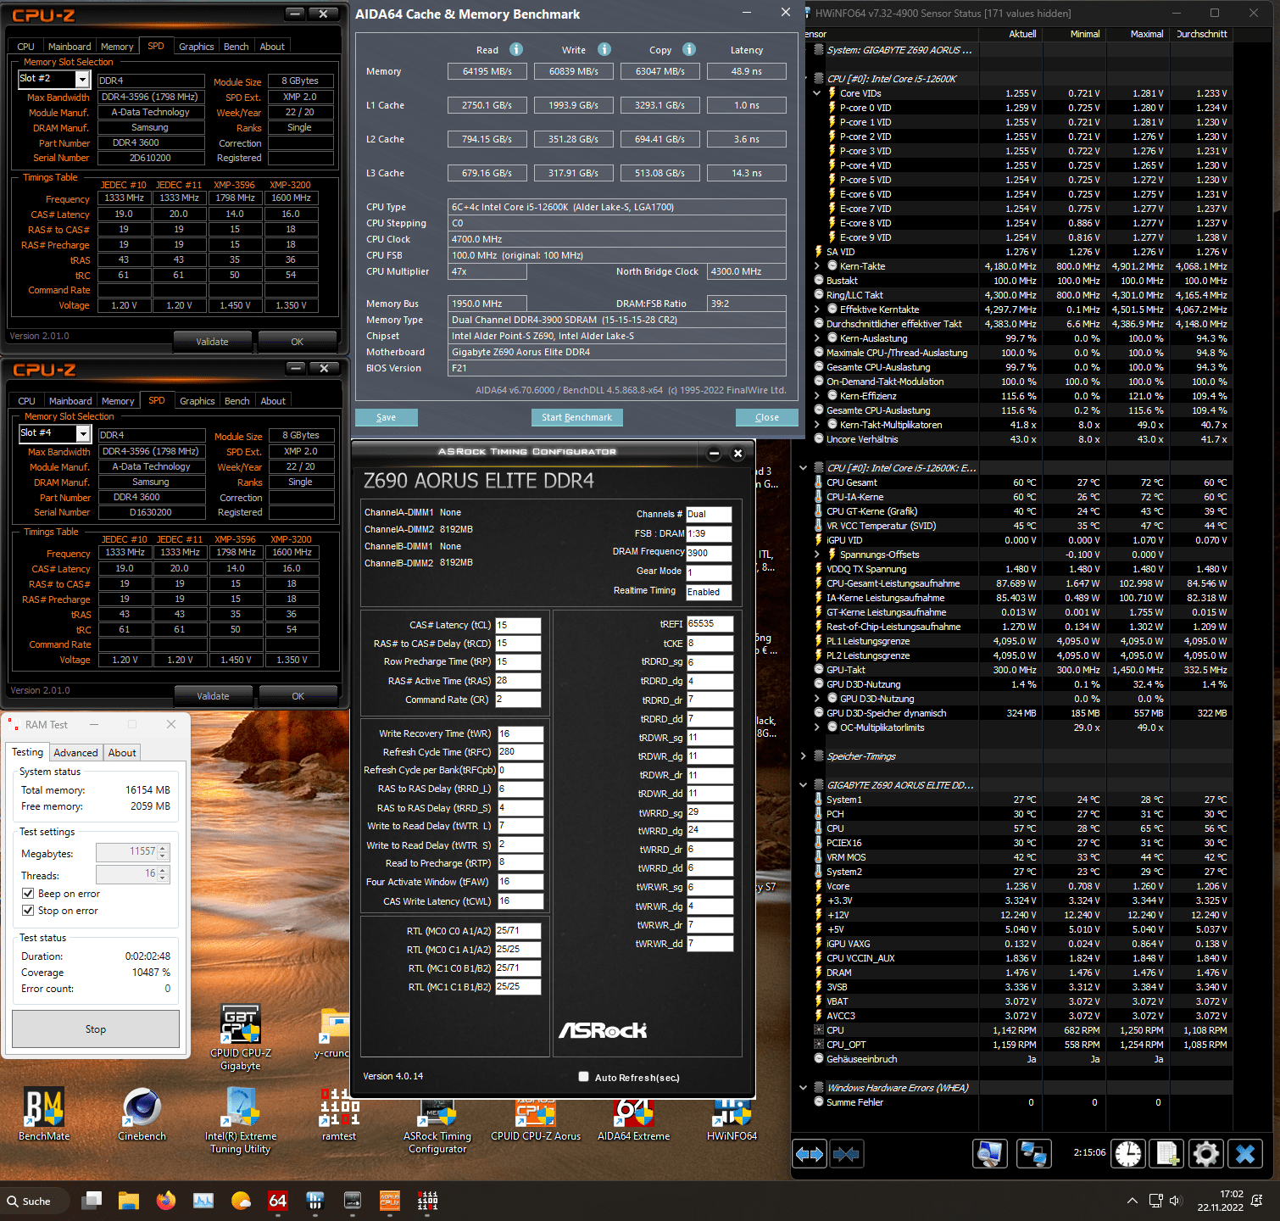The height and width of the screenshot is (1221, 1280).
Task: Click Start Benchmark in AIDA64
Action: [577, 417]
